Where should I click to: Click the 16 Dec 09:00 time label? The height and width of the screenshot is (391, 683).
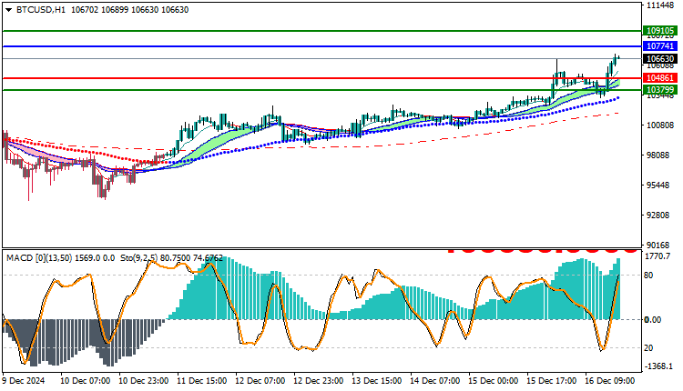pos(610,381)
